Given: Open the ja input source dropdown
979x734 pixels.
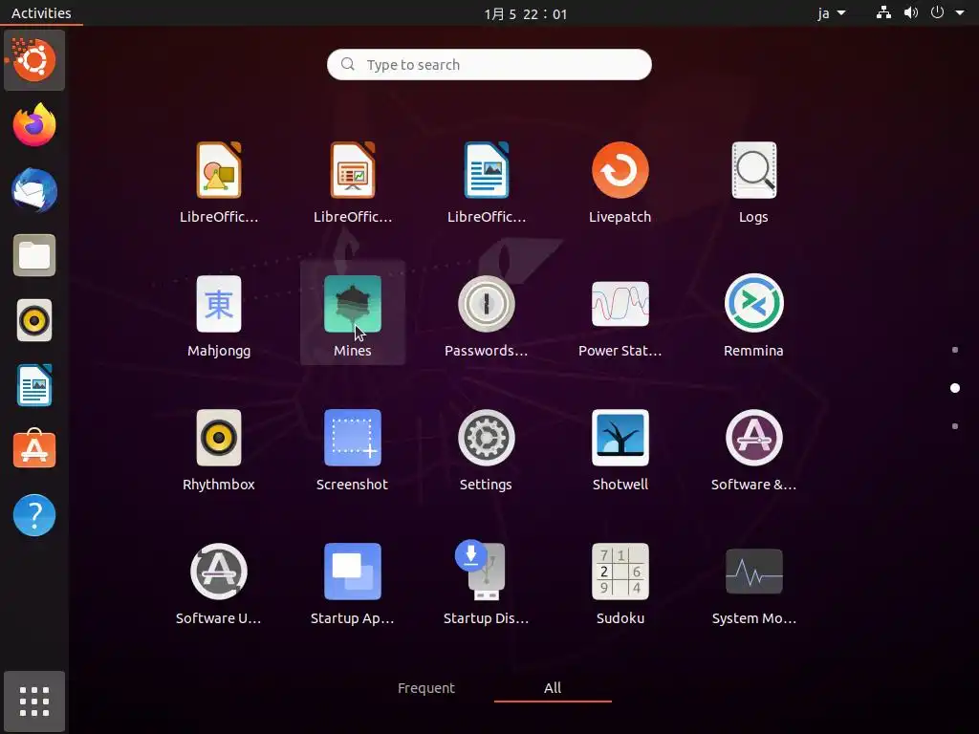Looking at the screenshot, I should coord(832,13).
